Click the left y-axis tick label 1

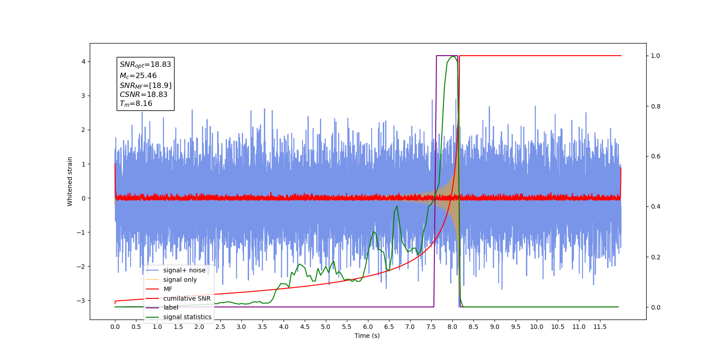click(83, 164)
